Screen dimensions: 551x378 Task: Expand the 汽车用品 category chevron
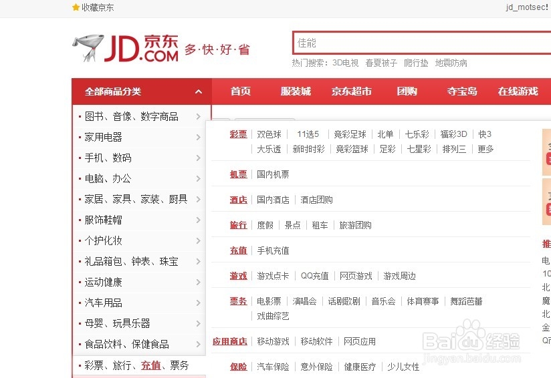pyautogui.click(x=199, y=303)
